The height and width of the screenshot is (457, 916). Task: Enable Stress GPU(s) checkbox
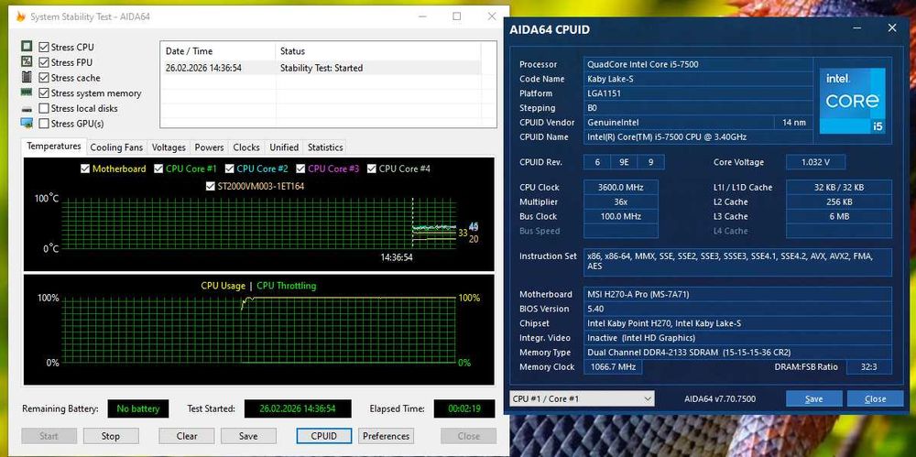[x=44, y=124]
